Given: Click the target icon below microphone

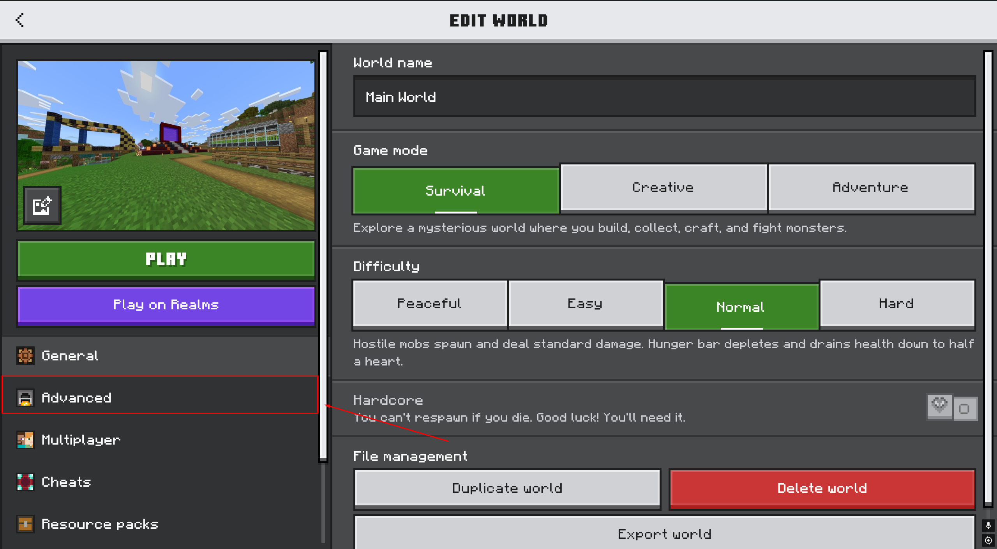Looking at the screenshot, I should pyautogui.click(x=988, y=540).
